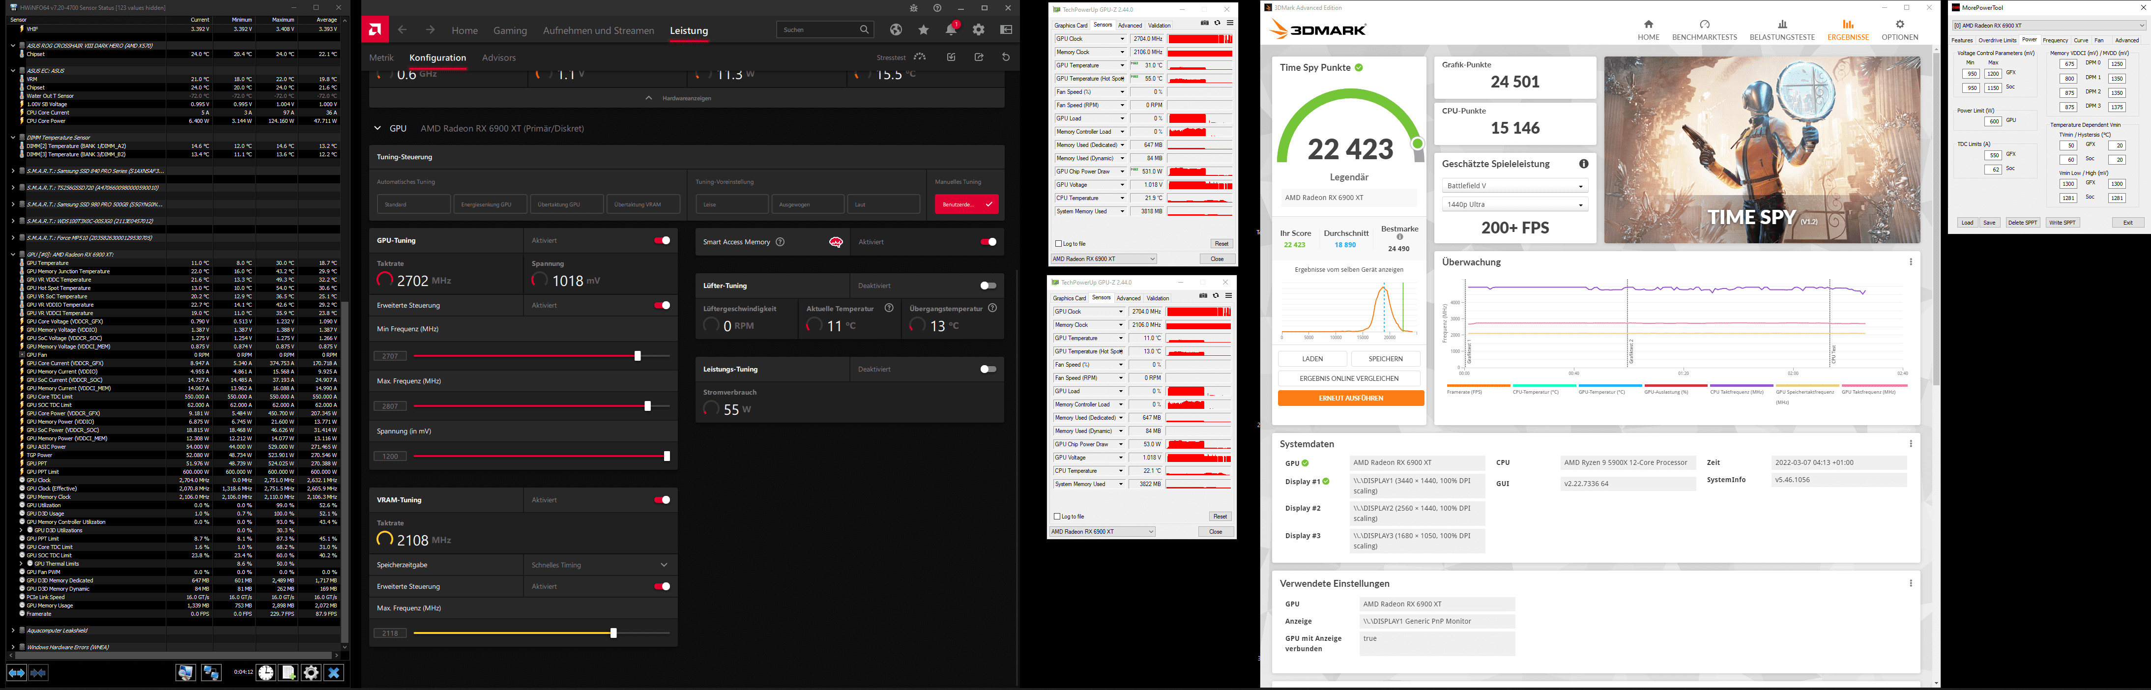Viewport: 2151px width, 690px height.
Task: Open Radeon web browser globe icon
Action: tap(896, 30)
